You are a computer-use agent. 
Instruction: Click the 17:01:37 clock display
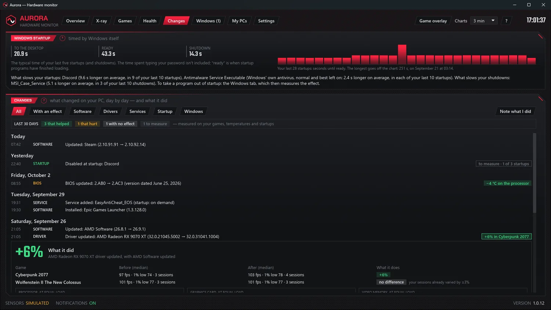pyautogui.click(x=536, y=20)
